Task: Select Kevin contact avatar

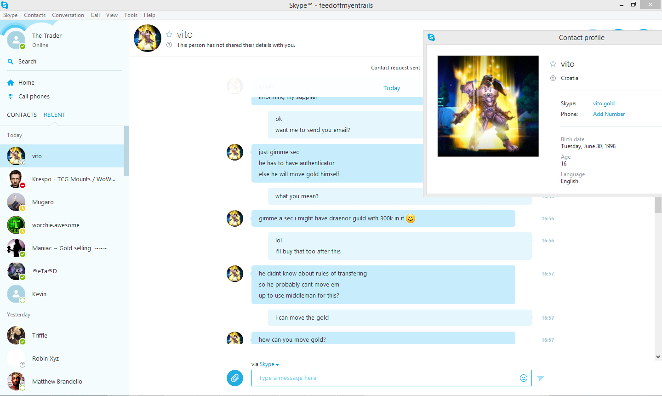Action: point(16,294)
